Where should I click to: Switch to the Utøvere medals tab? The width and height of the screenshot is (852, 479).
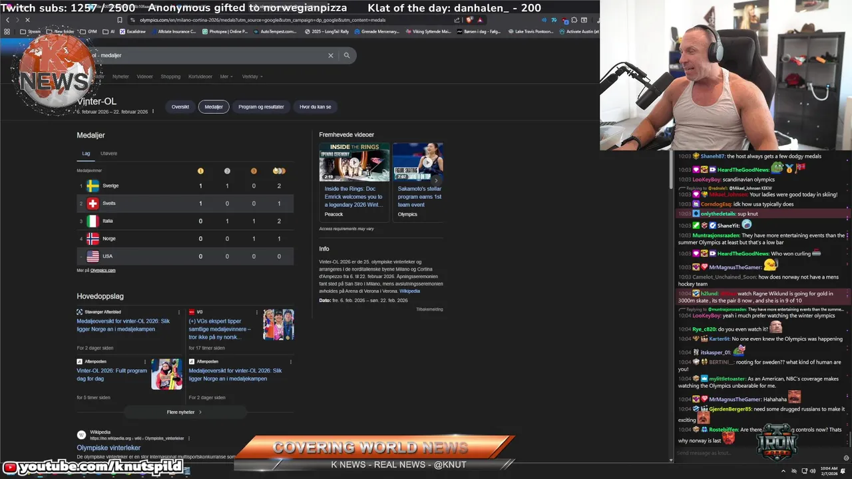(108, 154)
